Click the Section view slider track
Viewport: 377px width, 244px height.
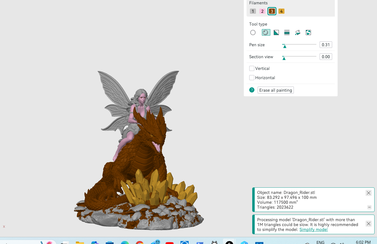click(299, 56)
